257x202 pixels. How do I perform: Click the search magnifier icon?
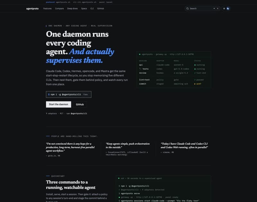click(x=187, y=9)
